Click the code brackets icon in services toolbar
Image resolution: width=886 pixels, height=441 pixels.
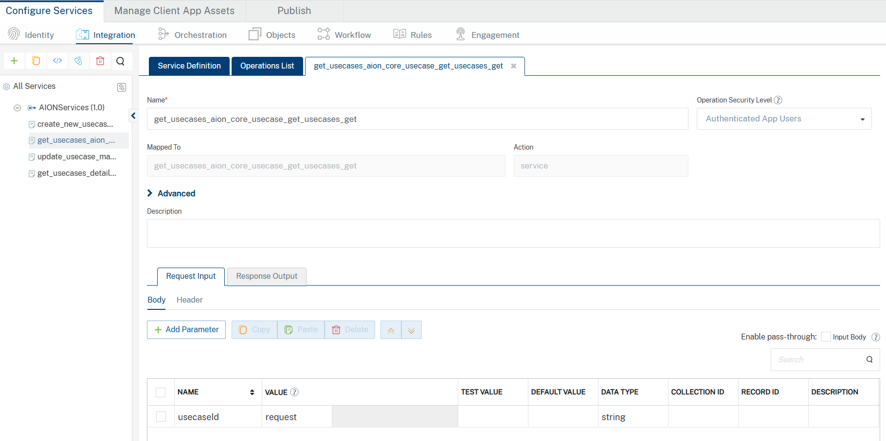pyautogui.click(x=57, y=61)
